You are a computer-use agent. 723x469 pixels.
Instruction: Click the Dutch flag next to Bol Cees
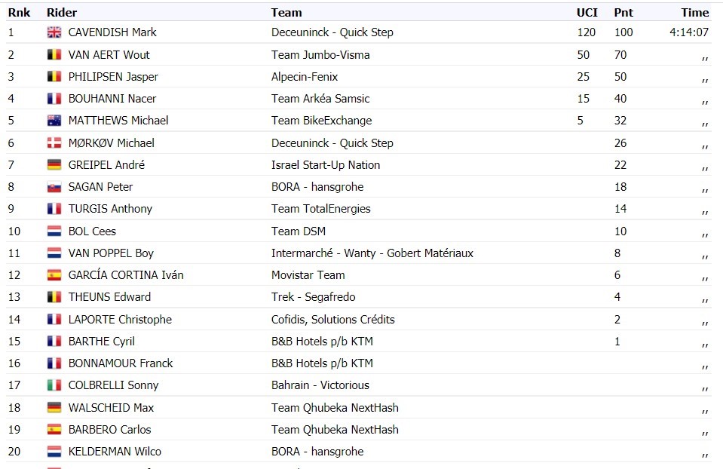point(54,231)
